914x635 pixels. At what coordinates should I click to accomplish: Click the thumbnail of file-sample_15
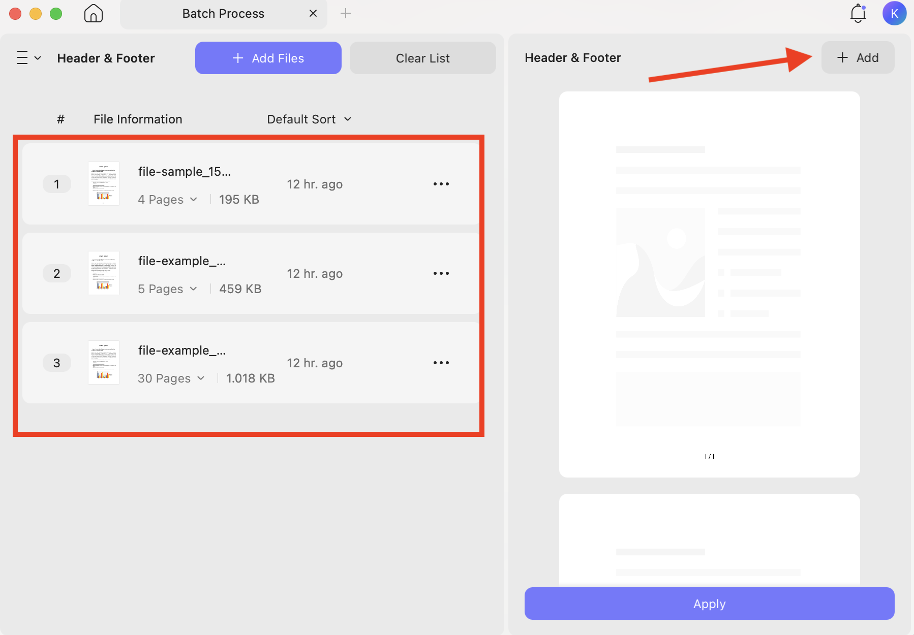click(103, 184)
